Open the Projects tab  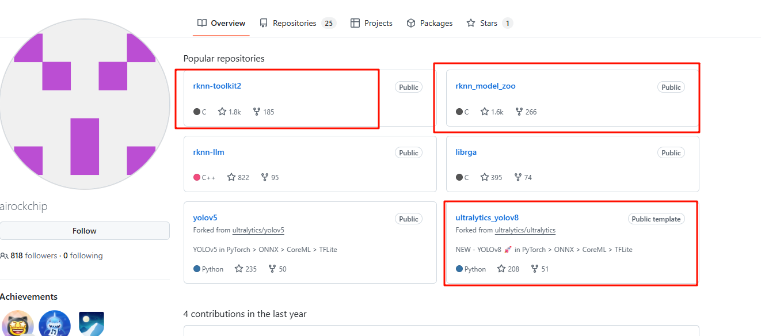(x=371, y=23)
